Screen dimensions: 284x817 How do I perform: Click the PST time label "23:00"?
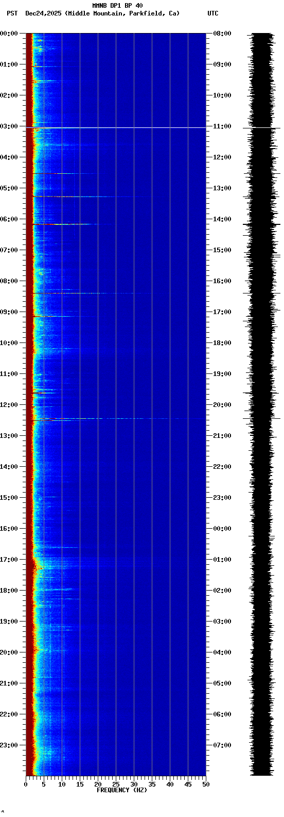point(9,745)
